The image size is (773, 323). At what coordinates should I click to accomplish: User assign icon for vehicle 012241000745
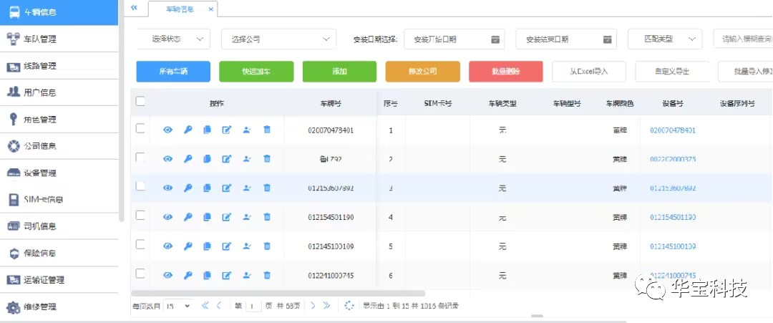[247, 275]
